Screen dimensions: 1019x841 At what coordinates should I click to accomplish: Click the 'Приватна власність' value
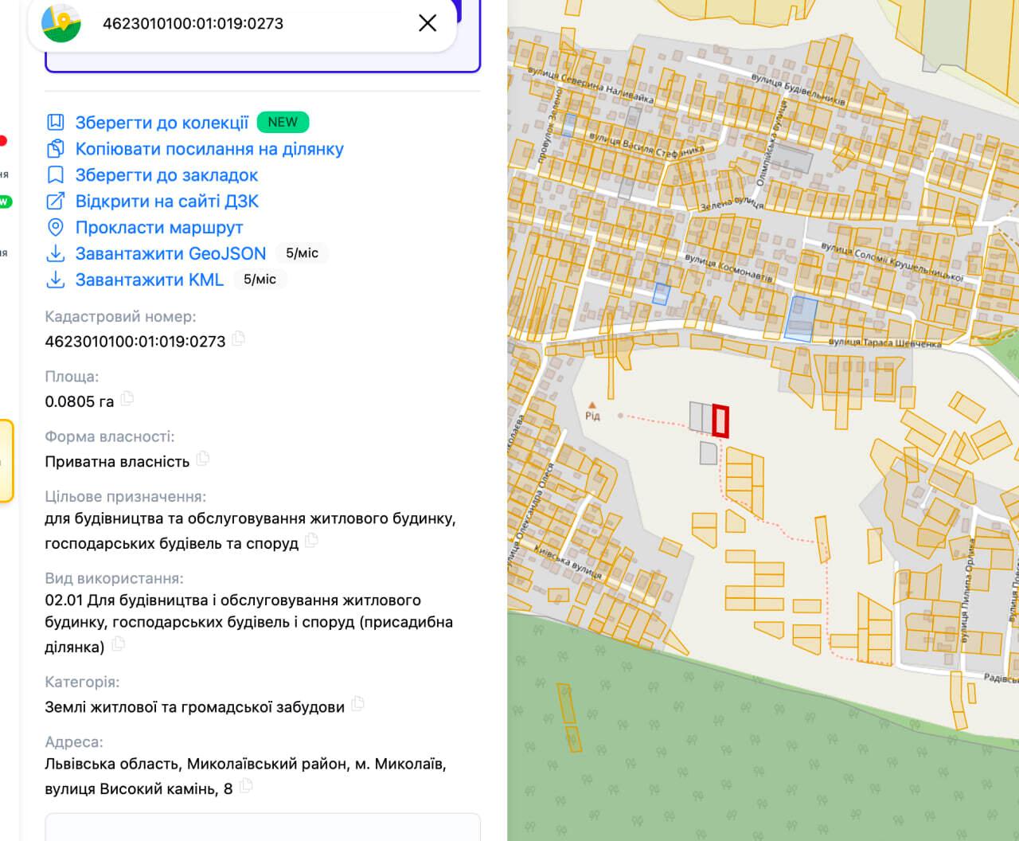(117, 462)
